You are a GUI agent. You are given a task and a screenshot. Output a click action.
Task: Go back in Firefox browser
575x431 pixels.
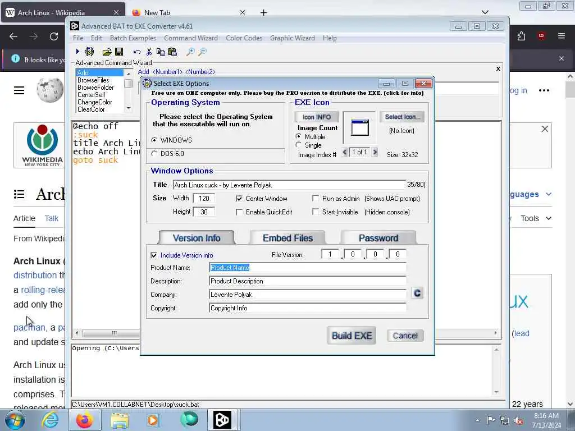pyautogui.click(x=13, y=36)
